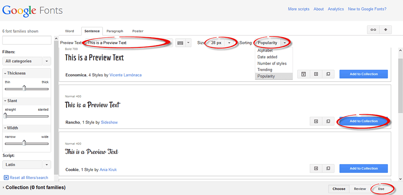Image resolution: width=403 pixels, height=195 pixels.
Task: Click the font list scroll-down arrow
Action: click(400, 179)
